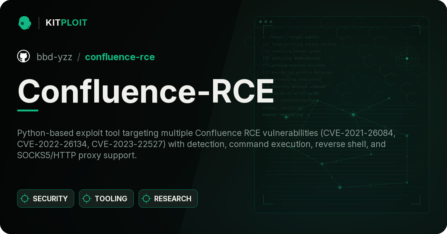Image resolution: width=447 pixels, height=234 pixels.
Task: Click the GitHub octocat icon
Action: click(23, 56)
